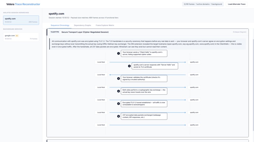This screenshot has width=254, height=142.
Task: Select the google.com background service
Action: [x=21, y=37]
